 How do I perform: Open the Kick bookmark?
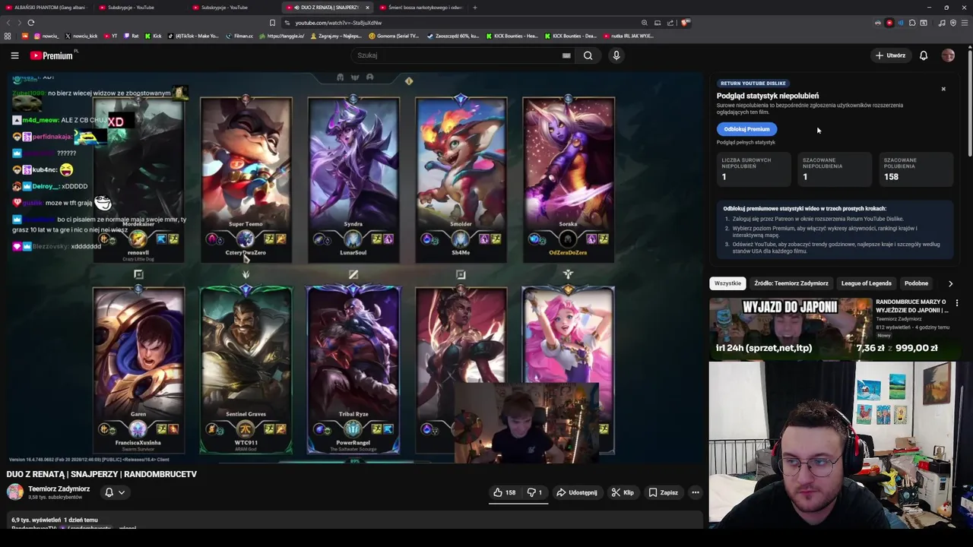[x=153, y=36]
